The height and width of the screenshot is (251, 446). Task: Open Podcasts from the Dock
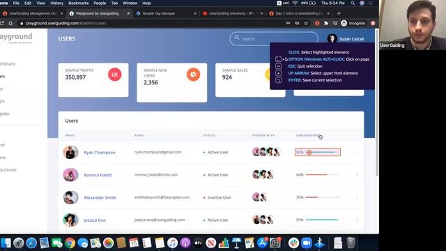185,243
